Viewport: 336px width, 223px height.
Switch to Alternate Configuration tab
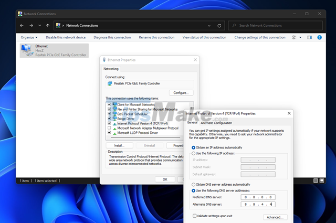tap(216, 123)
